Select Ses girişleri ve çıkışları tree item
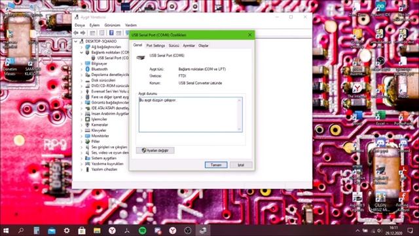 109,147
